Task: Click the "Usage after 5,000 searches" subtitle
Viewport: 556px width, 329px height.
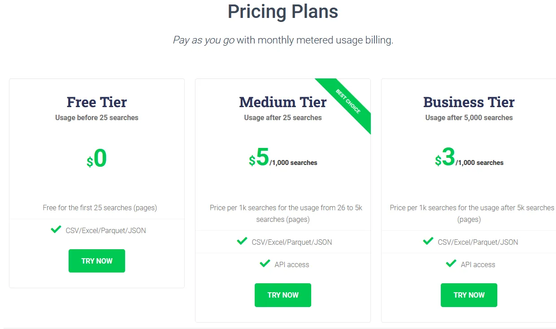Action: [469, 118]
